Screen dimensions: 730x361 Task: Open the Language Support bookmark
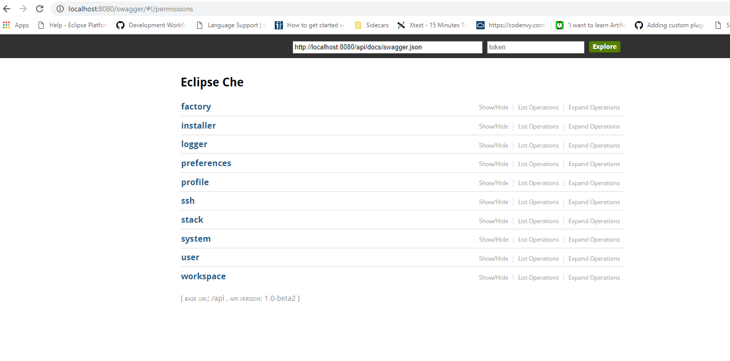click(231, 25)
